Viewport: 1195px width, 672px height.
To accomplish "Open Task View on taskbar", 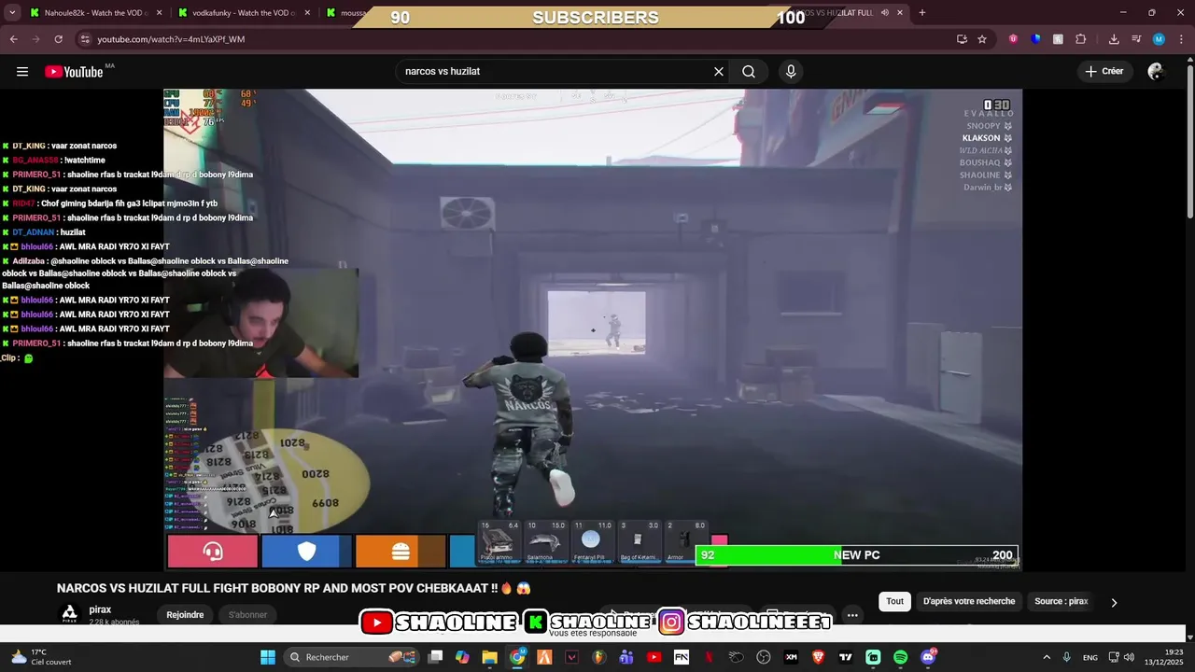I will tap(435, 657).
